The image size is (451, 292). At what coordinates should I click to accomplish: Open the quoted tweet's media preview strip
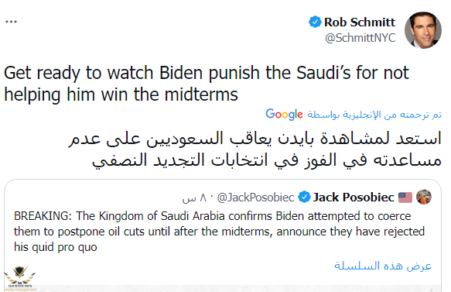pos(223,289)
